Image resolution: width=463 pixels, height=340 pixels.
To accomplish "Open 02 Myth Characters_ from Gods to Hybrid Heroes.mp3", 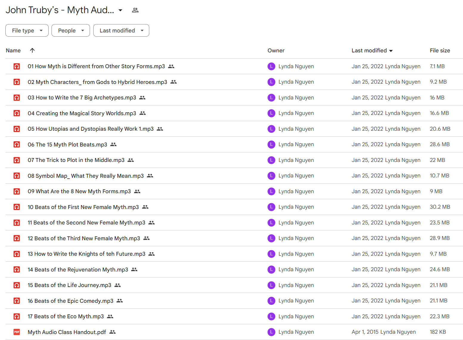I will tap(97, 82).
